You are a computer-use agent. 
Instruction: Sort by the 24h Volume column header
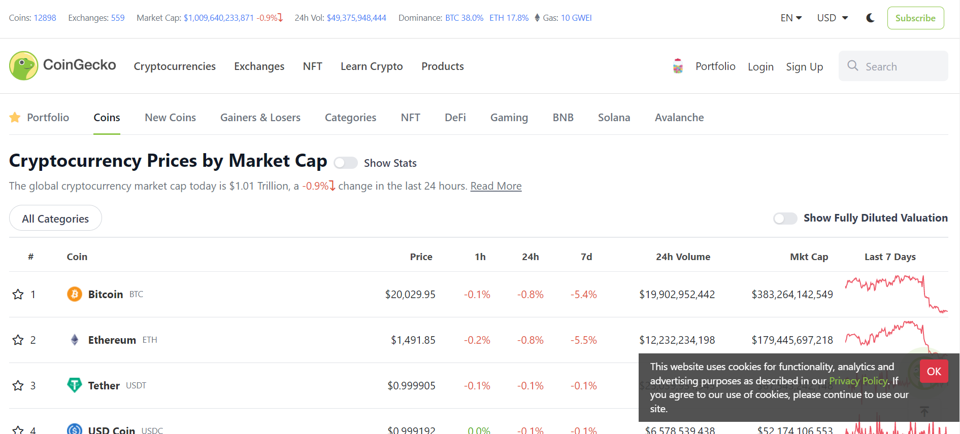pos(683,257)
